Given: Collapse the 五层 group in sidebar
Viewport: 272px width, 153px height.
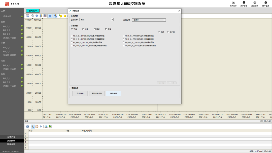Looking at the screenshot, I should (3, 74).
